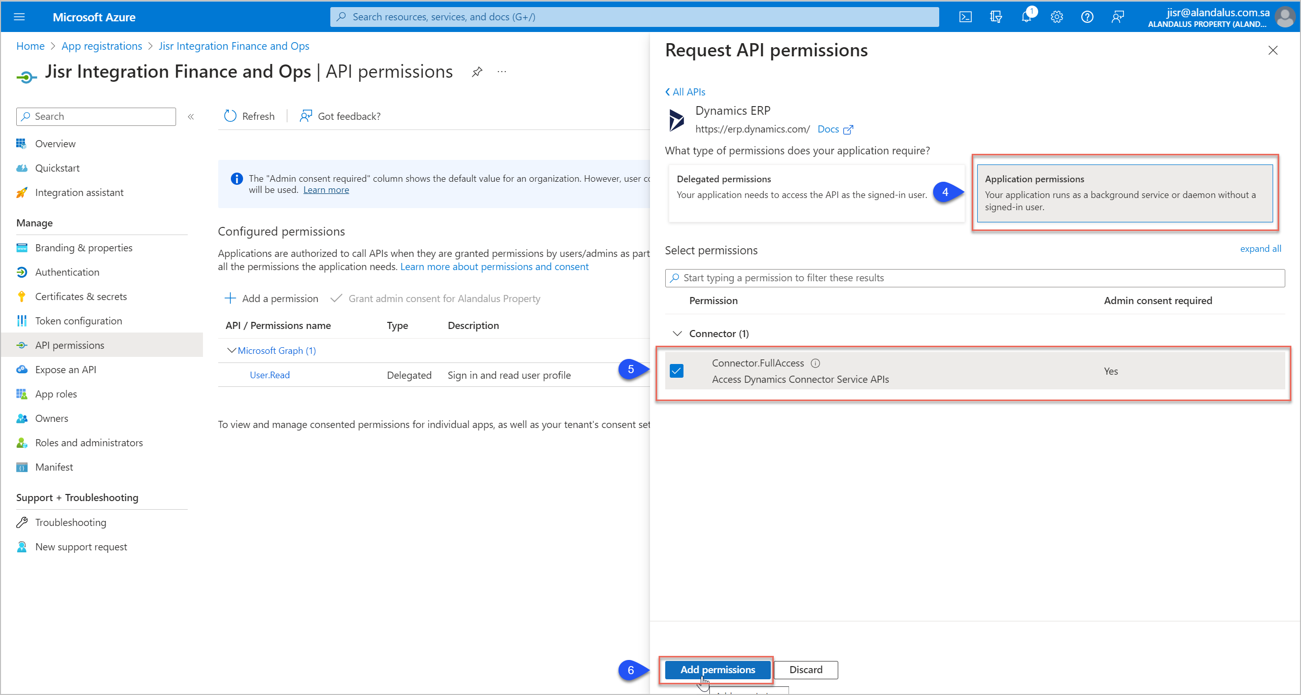Open the Cloud Shell icon in the top bar

966,16
